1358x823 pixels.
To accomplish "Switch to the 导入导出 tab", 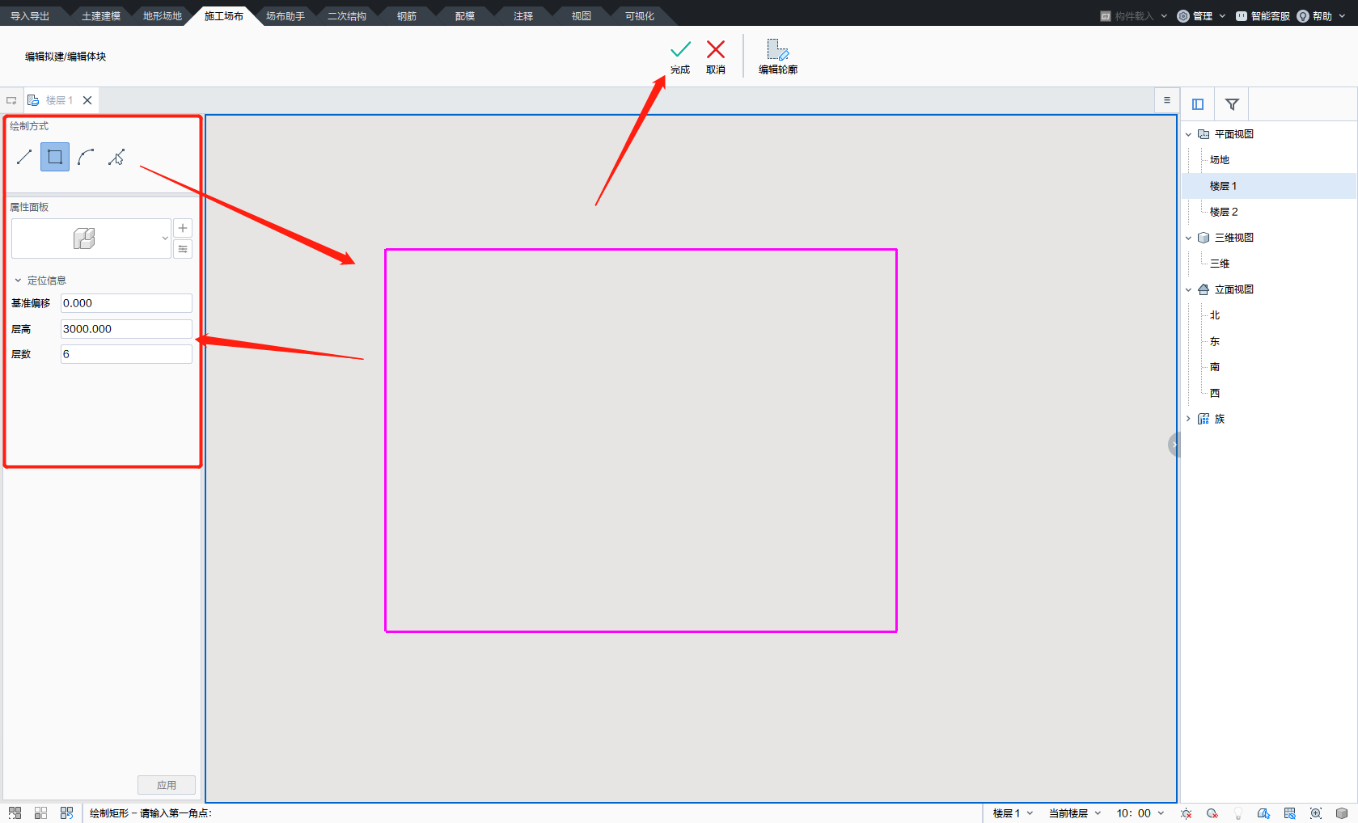I will pyautogui.click(x=30, y=16).
